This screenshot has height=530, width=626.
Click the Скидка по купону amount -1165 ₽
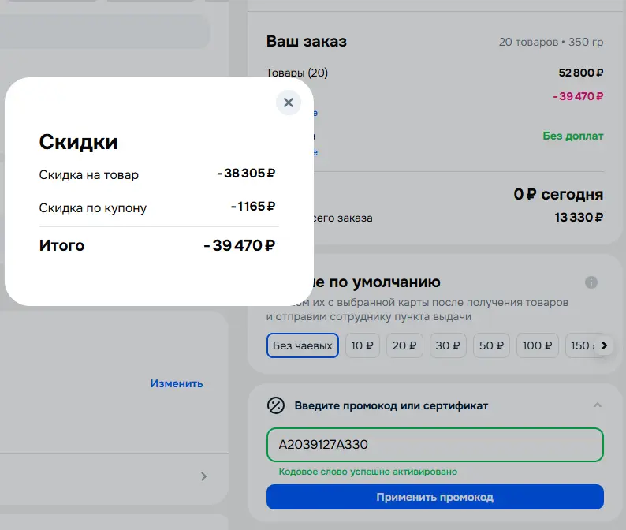253,207
